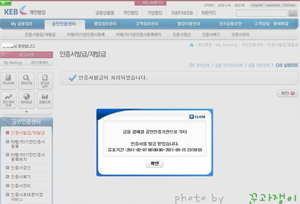The height and width of the screenshot is (204, 300).
Task: Click KEB 소개 top link
Action: coord(224,5)
